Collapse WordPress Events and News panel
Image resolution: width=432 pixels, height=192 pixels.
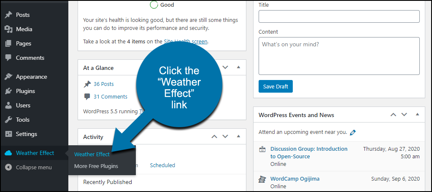pyautogui.click(x=417, y=114)
